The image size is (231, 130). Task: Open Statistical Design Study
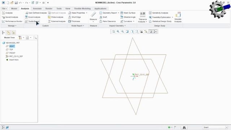point(160,21)
